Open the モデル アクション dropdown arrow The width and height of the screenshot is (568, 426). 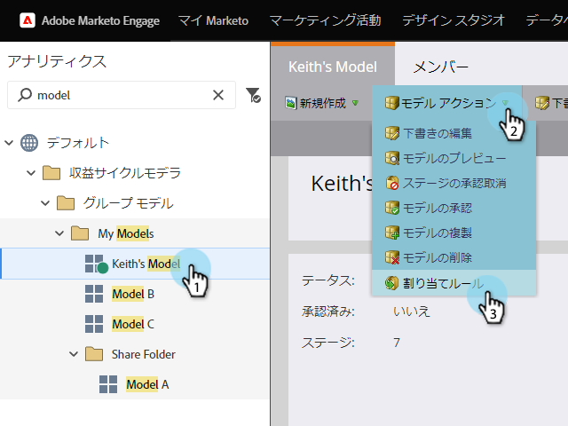505,103
